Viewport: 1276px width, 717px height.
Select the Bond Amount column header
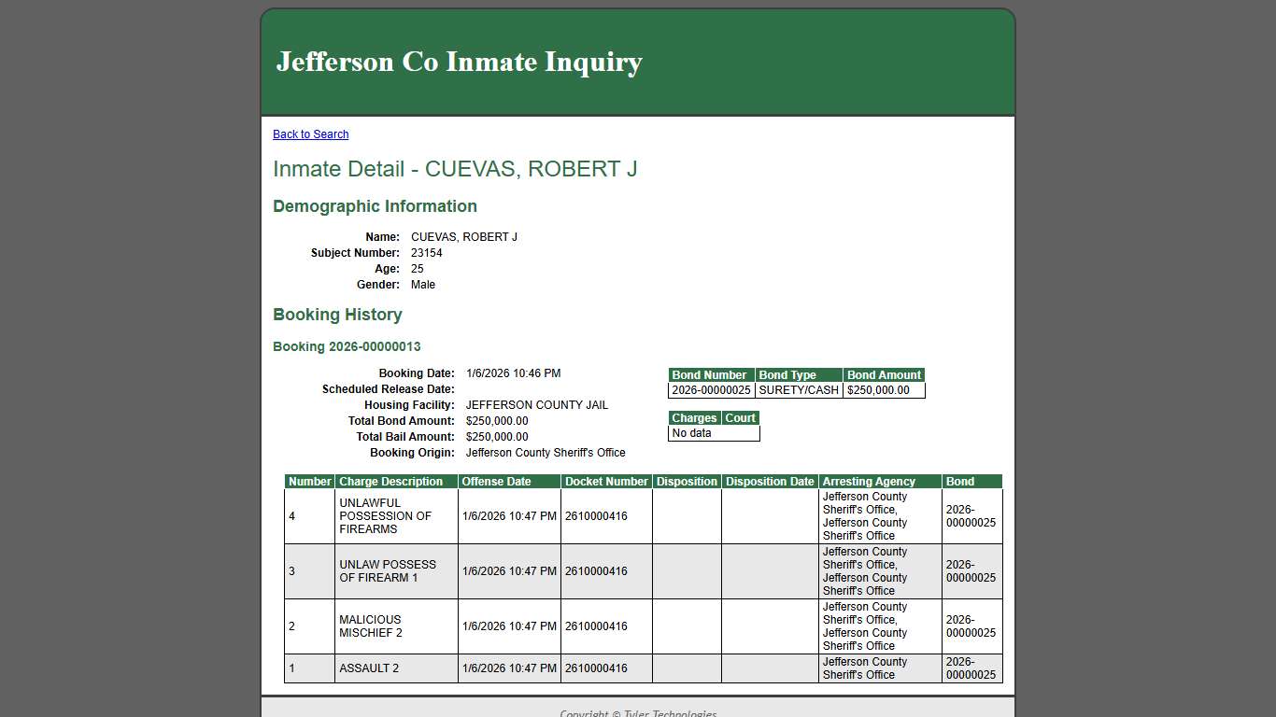(884, 375)
